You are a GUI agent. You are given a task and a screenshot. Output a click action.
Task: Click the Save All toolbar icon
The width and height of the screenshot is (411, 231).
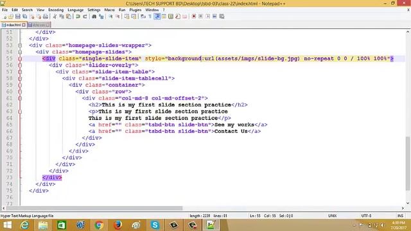tap(25, 17)
